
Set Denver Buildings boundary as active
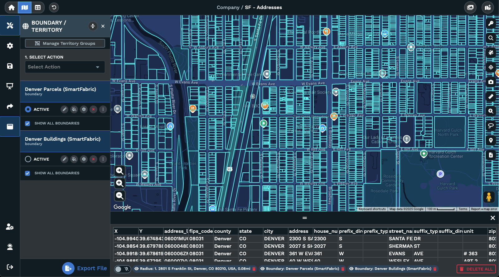28,159
